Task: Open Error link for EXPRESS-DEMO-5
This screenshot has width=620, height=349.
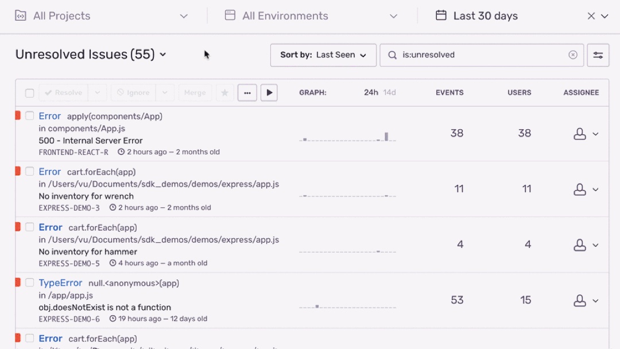Action: [51, 227]
